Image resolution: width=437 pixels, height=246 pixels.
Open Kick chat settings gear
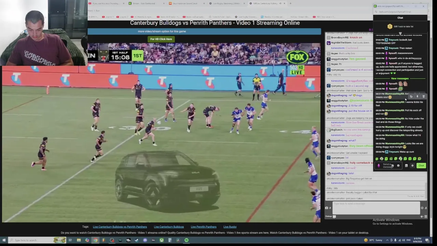pyautogui.click(x=412, y=166)
